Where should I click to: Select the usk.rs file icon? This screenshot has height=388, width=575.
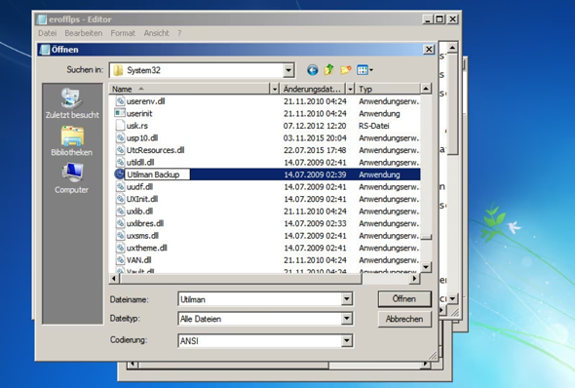tap(120, 126)
